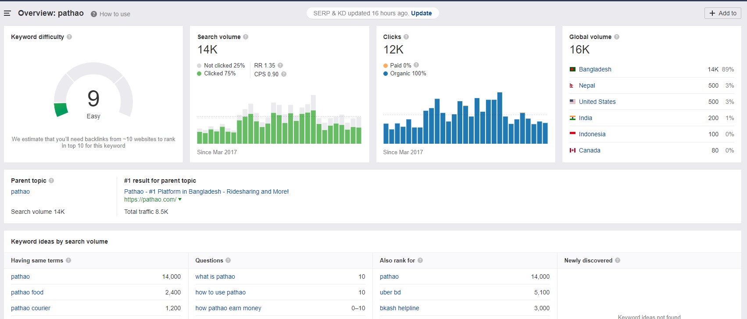Open Bangladesh country link
Screen dimensions: 747x319
pyautogui.click(x=595, y=69)
